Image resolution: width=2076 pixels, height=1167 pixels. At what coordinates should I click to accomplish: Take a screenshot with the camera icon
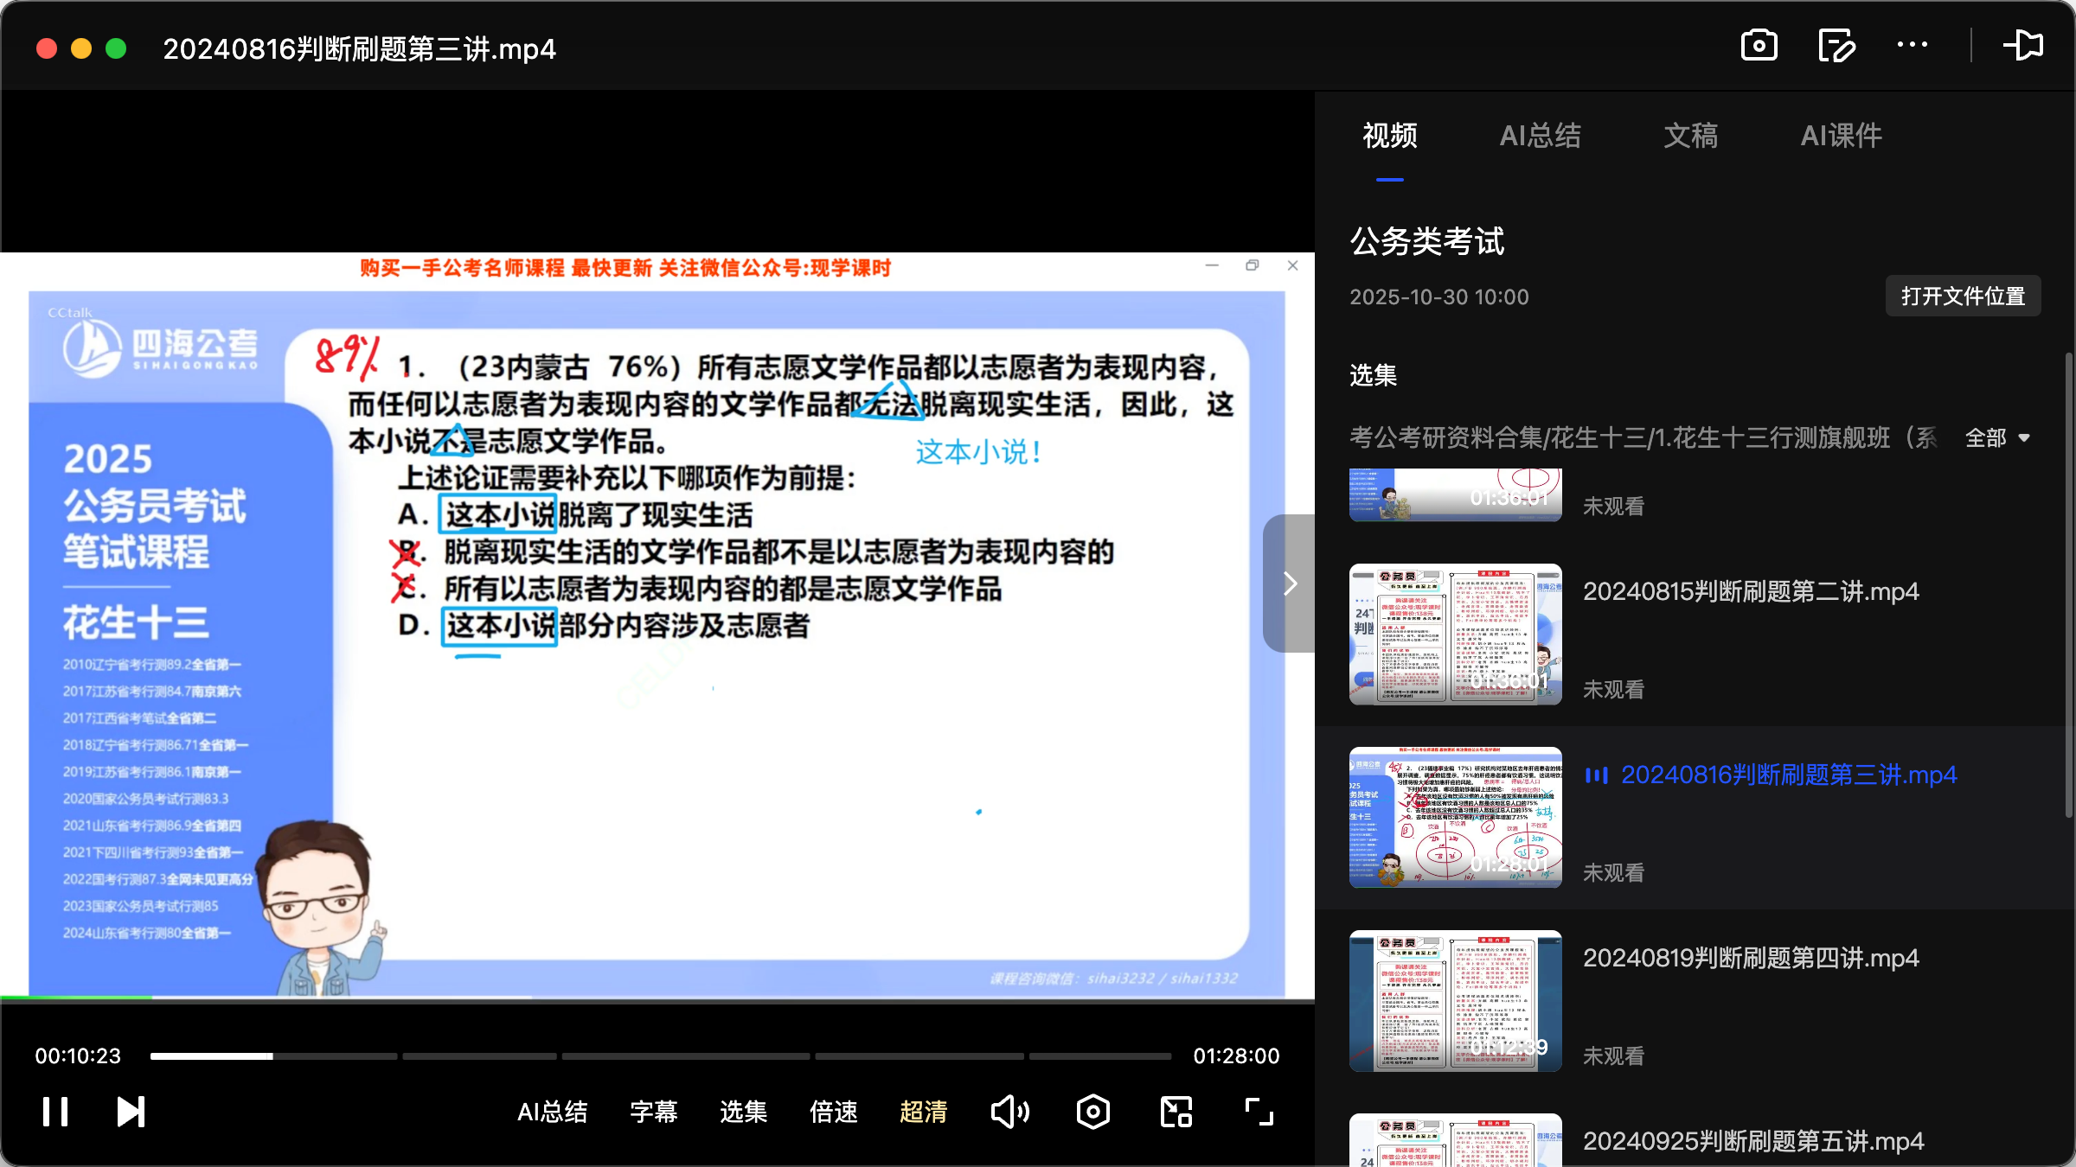1759,45
